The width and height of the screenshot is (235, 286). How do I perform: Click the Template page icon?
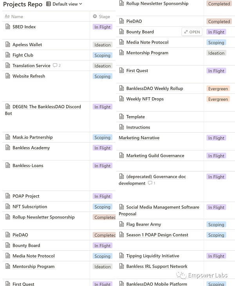click(121, 117)
